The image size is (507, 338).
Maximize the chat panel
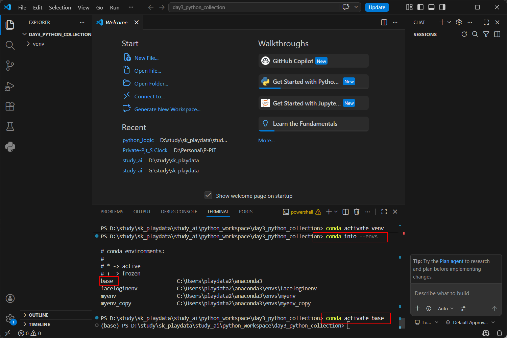486,22
